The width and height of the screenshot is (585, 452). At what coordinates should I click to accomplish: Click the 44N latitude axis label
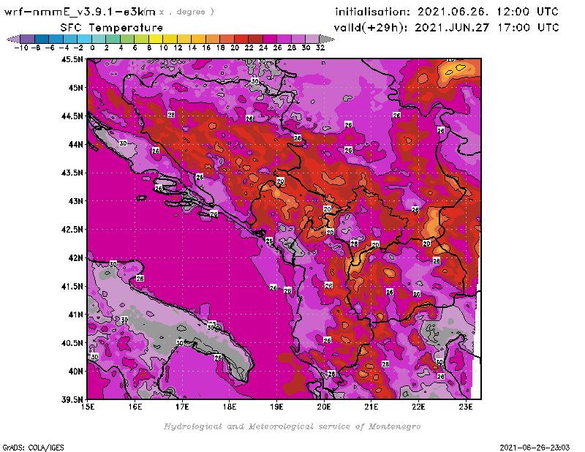[x=75, y=144]
